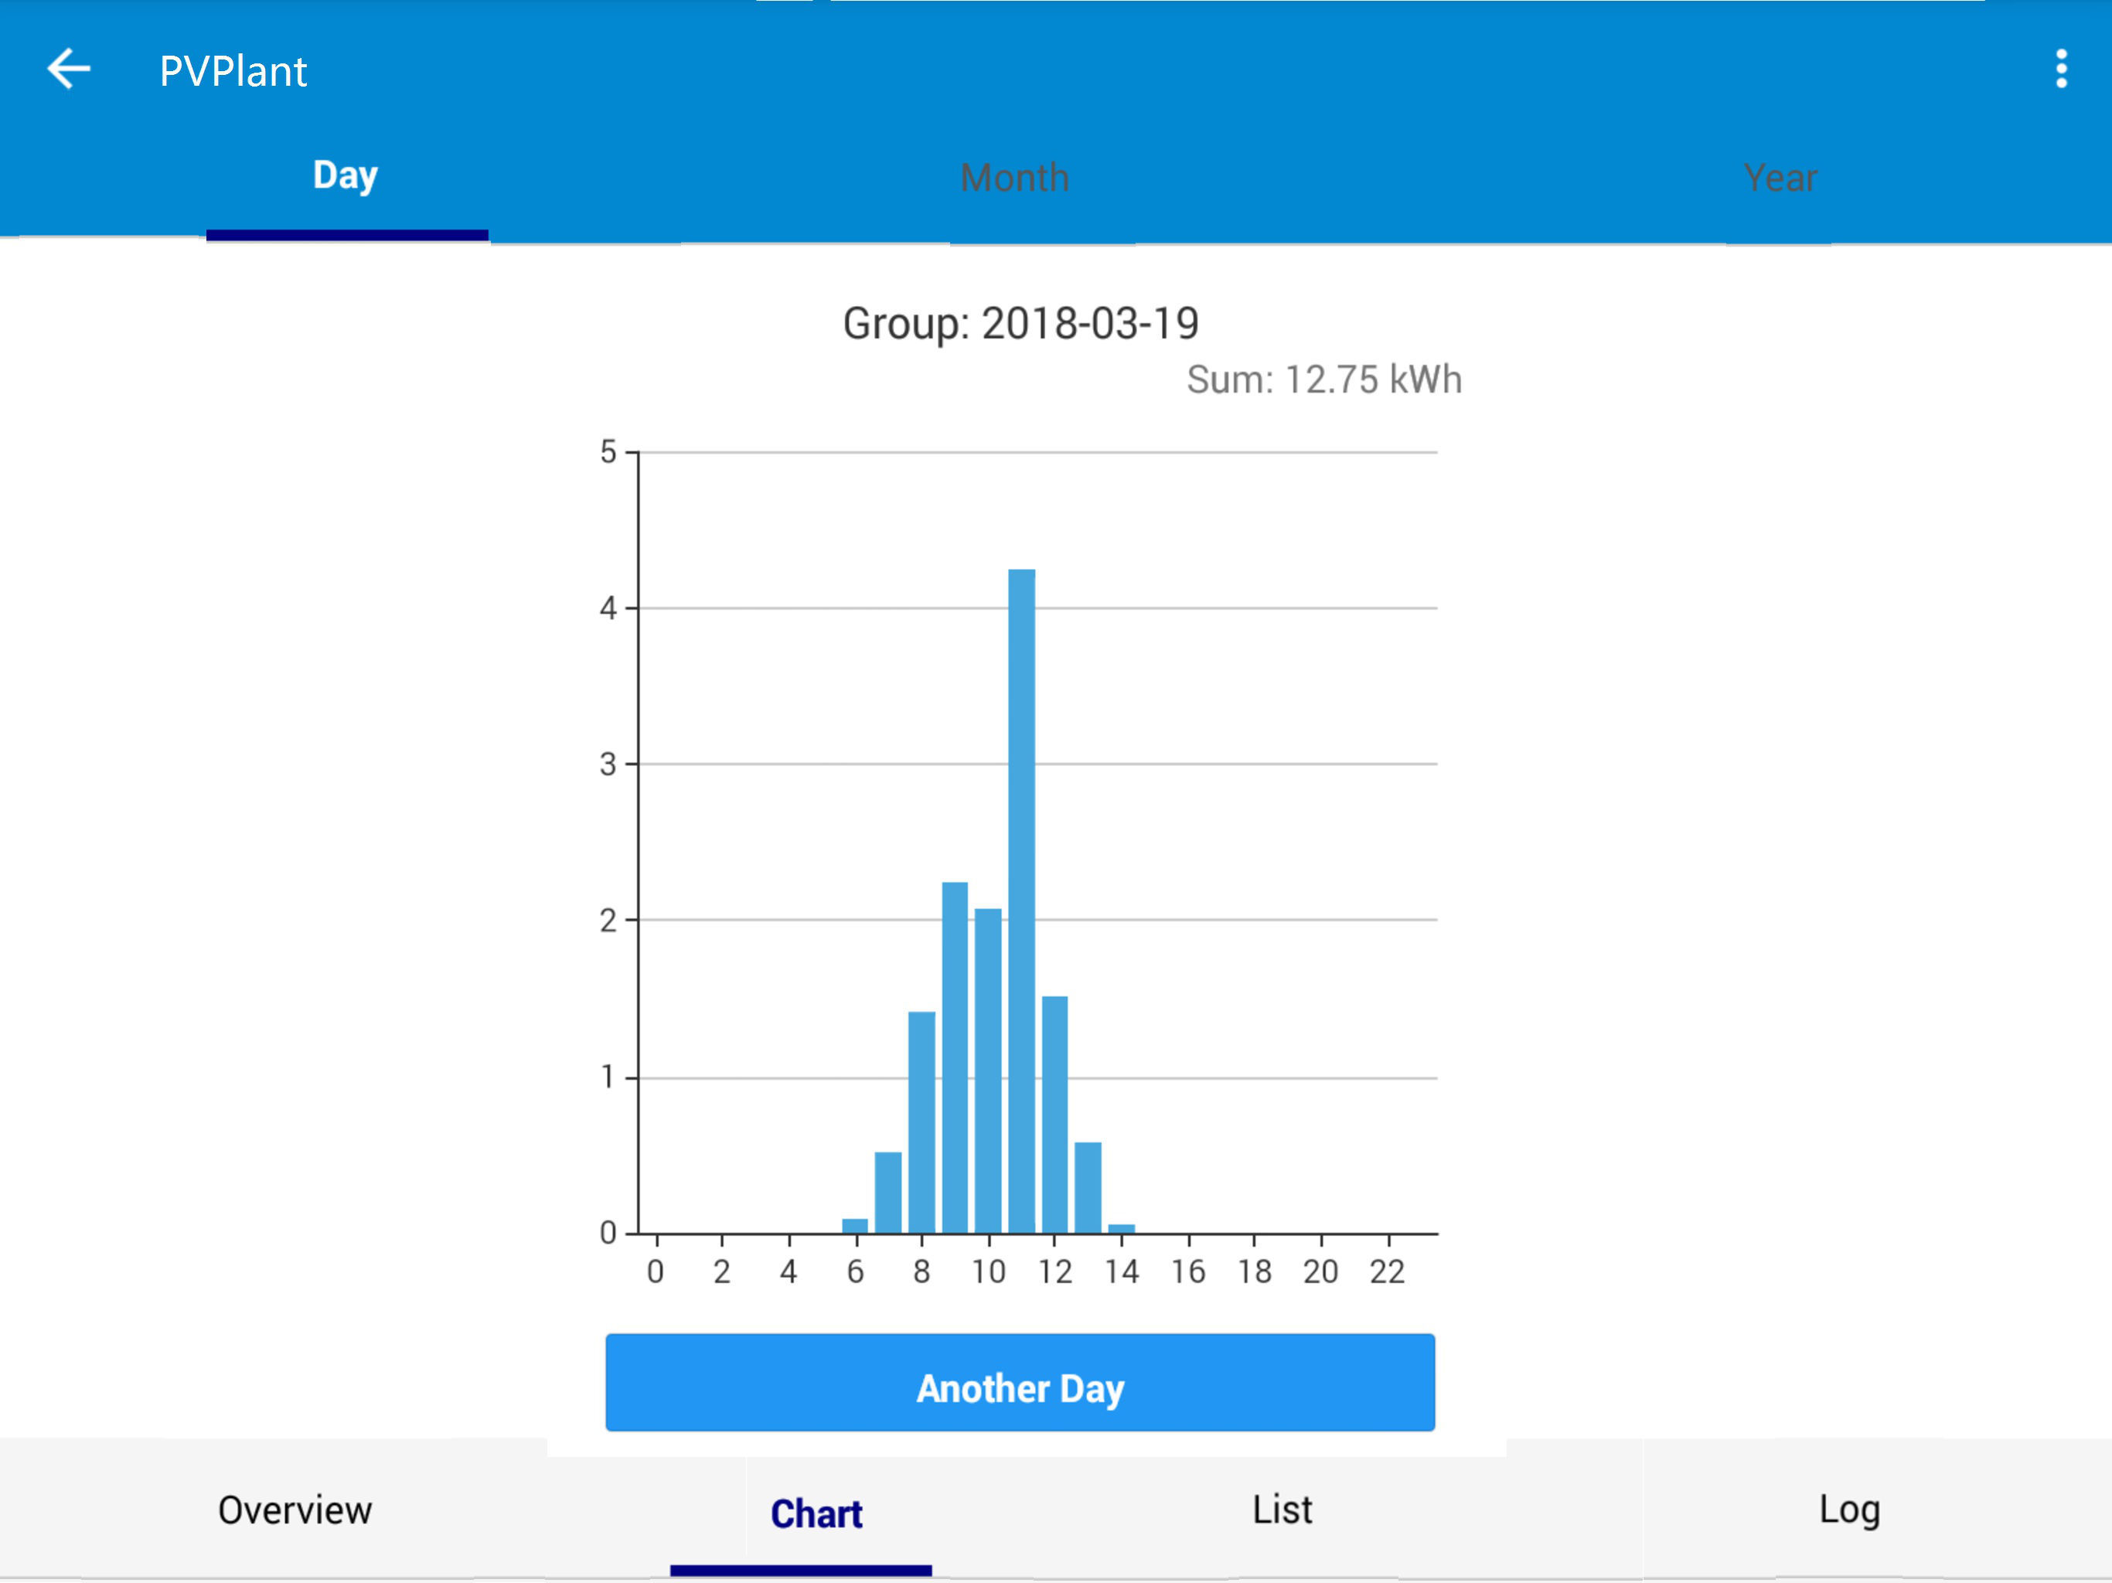Tap the chart bar at hour 9
Screen dimensions: 2112x1583
pos(954,1057)
